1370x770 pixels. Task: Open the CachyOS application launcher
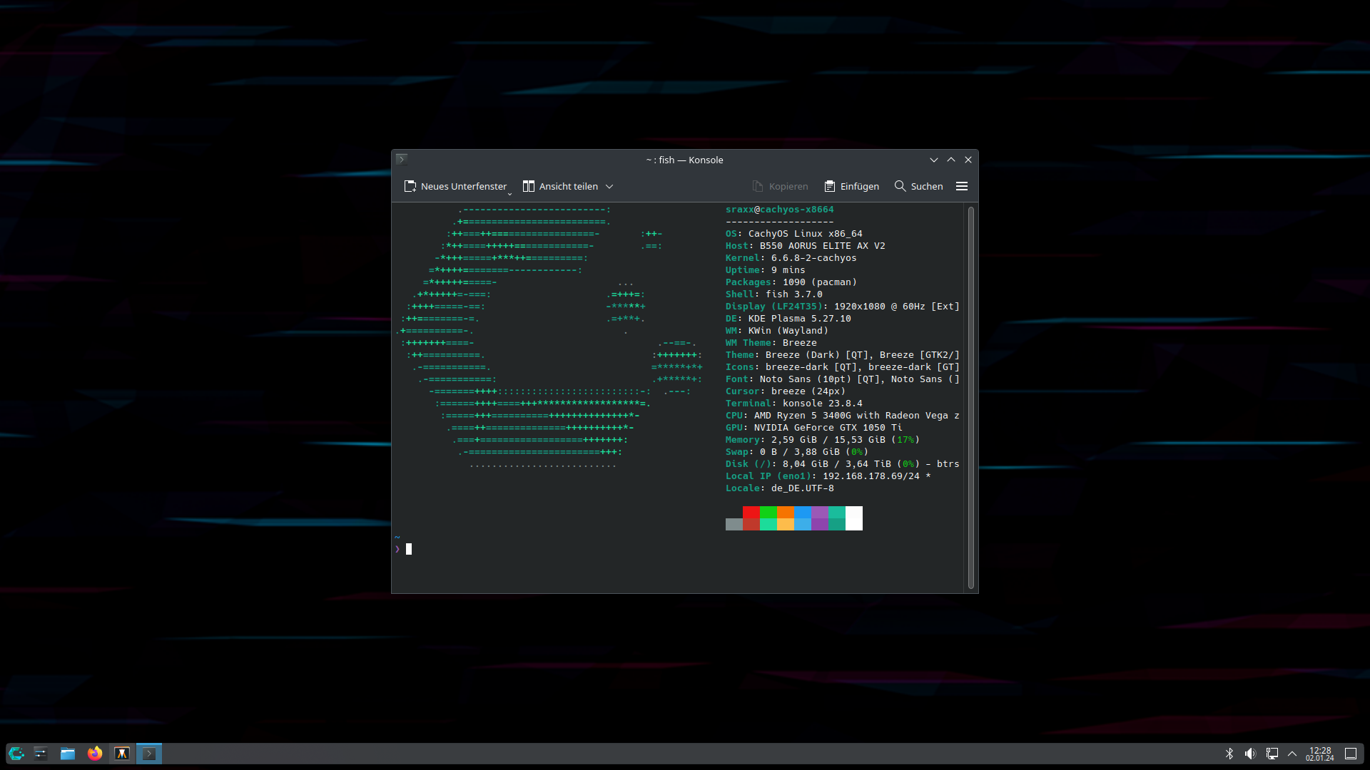(16, 754)
